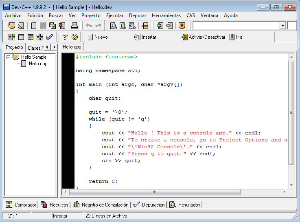Click the Close file red X icon
This screenshot has height=222, width=300.
tap(61, 26)
